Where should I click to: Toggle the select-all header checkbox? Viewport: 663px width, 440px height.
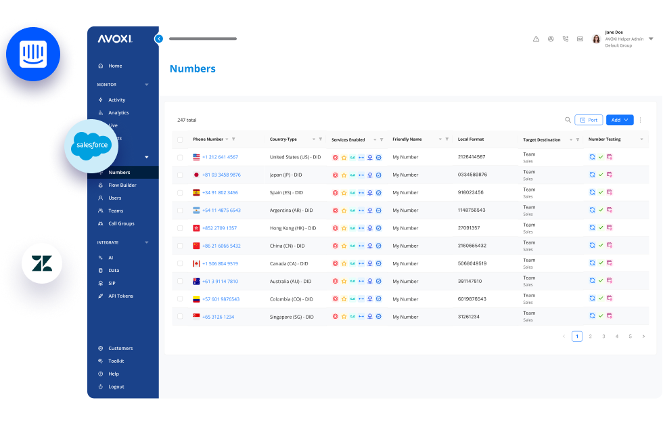click(180, 139)
